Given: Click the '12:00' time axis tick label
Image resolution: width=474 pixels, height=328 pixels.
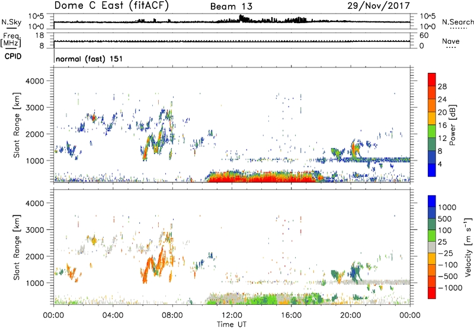Looking at the screenshot, I should coord(232,316).
